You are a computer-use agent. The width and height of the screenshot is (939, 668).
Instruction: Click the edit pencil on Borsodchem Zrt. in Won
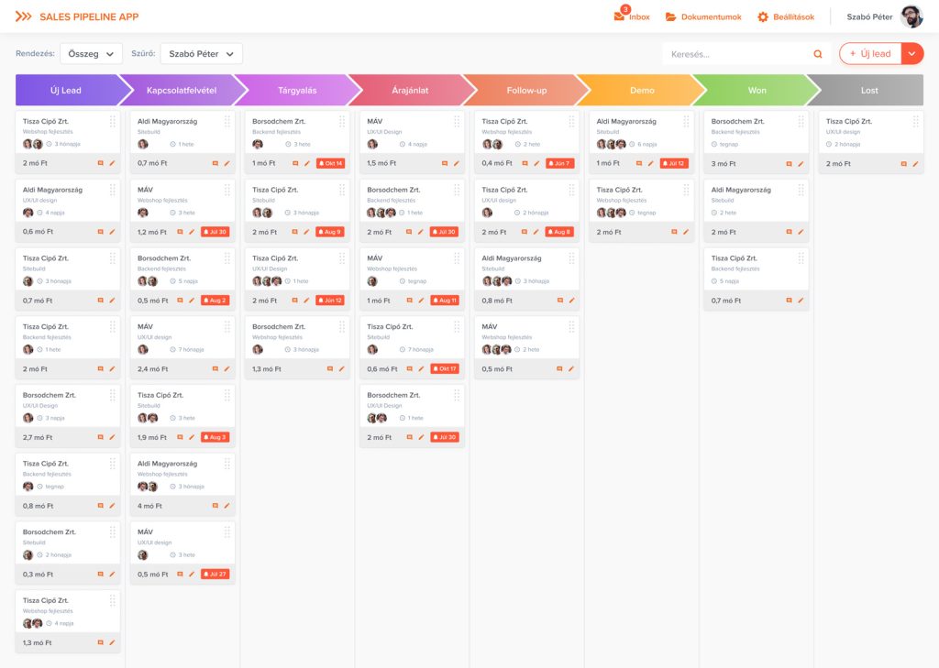point(801,163)
